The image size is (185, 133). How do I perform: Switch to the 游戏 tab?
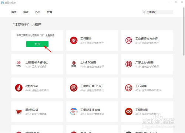click(26, 12)
